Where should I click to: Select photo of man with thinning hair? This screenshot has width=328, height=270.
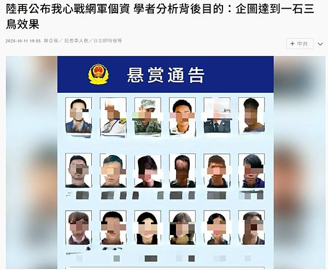coord(182,171)
